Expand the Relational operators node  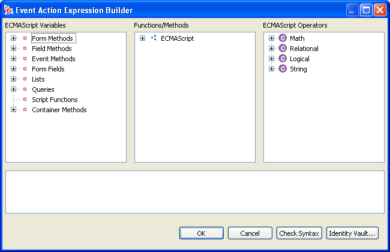(x=271, y=49)
